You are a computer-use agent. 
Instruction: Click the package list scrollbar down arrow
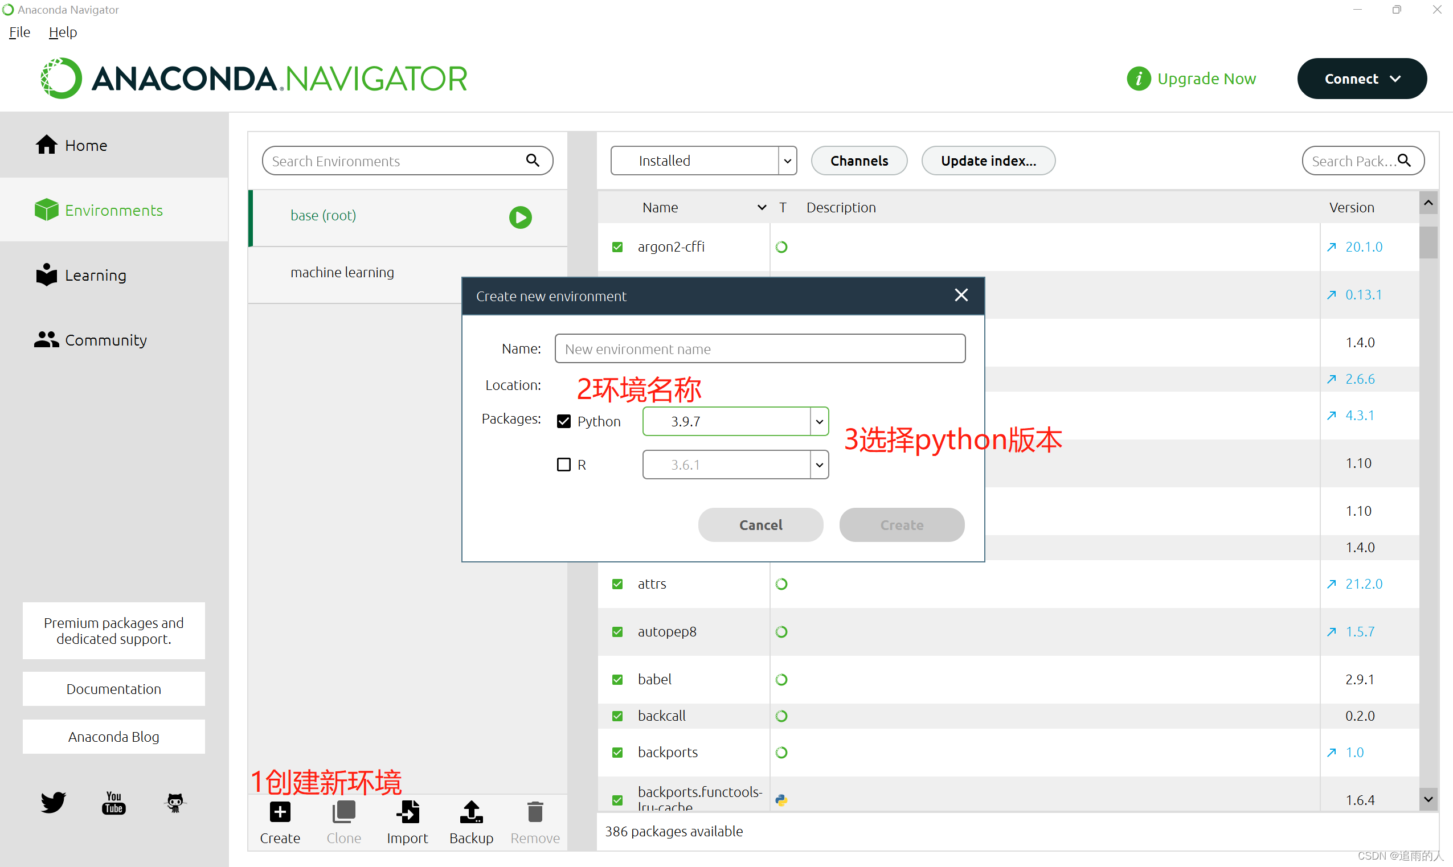click(1428, 799)
